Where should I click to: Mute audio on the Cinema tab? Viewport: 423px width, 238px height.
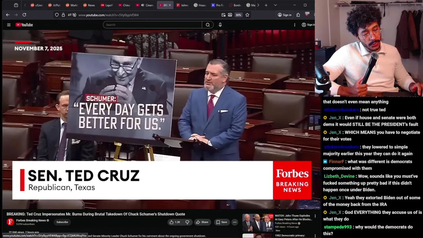[142, 5]
